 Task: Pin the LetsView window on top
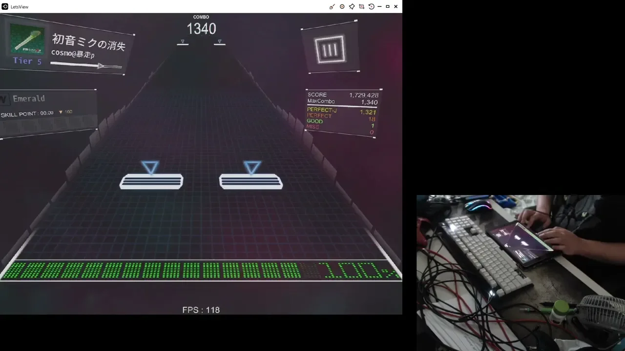[x=352, y=7]
